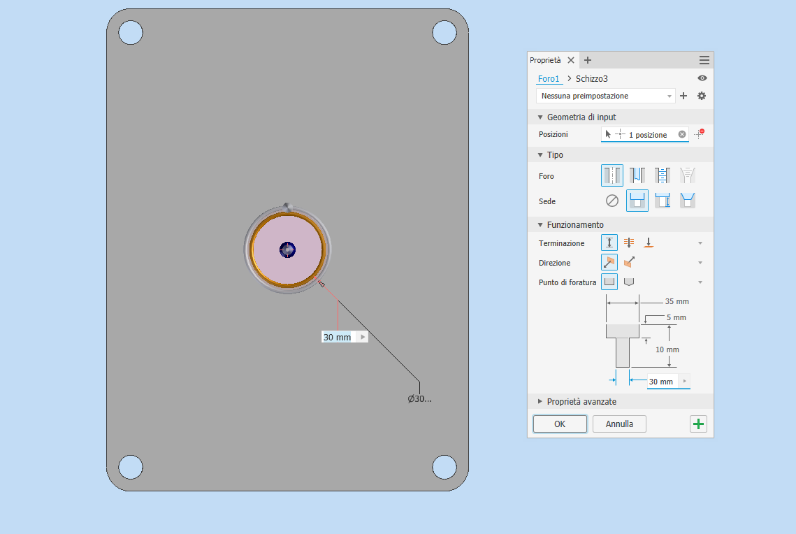The width and height of the screenshot is (796, 534).
Task: Click the 5 mm counterbore depth value
Action: coord(676,318)
